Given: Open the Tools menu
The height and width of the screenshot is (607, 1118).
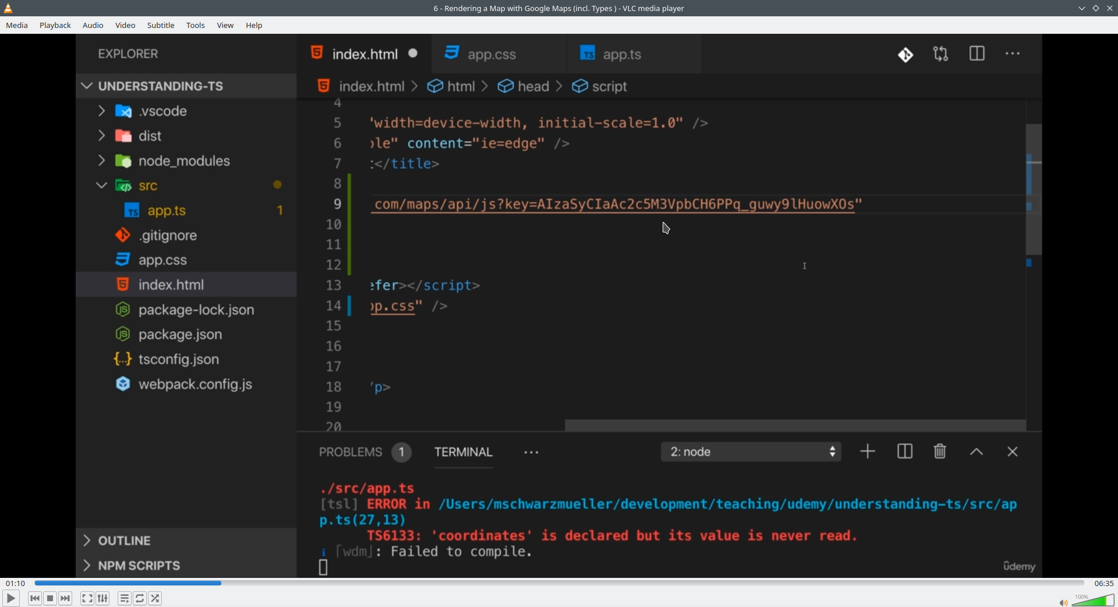Looking at the screenshot, I should 196,25.
